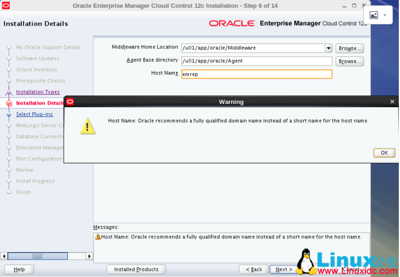Browse for Agent Base directory
Screen dimensions: 400x277
[349, 61]
